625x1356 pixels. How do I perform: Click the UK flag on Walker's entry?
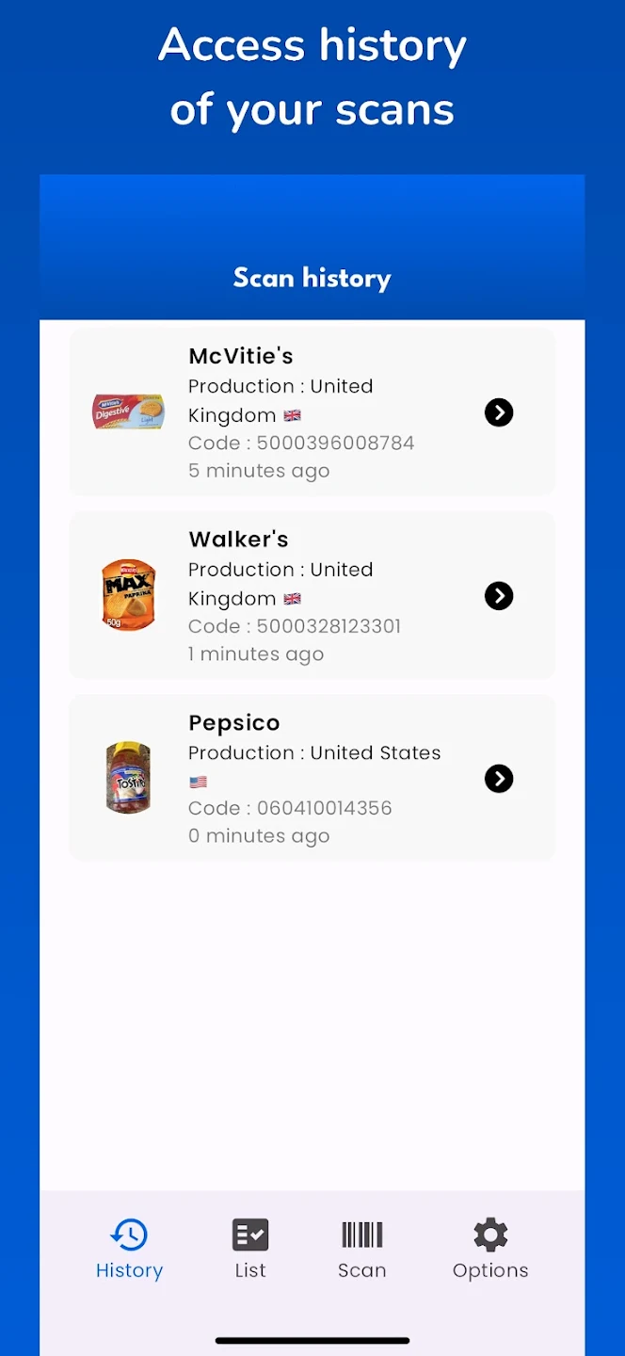coord(292,599)
